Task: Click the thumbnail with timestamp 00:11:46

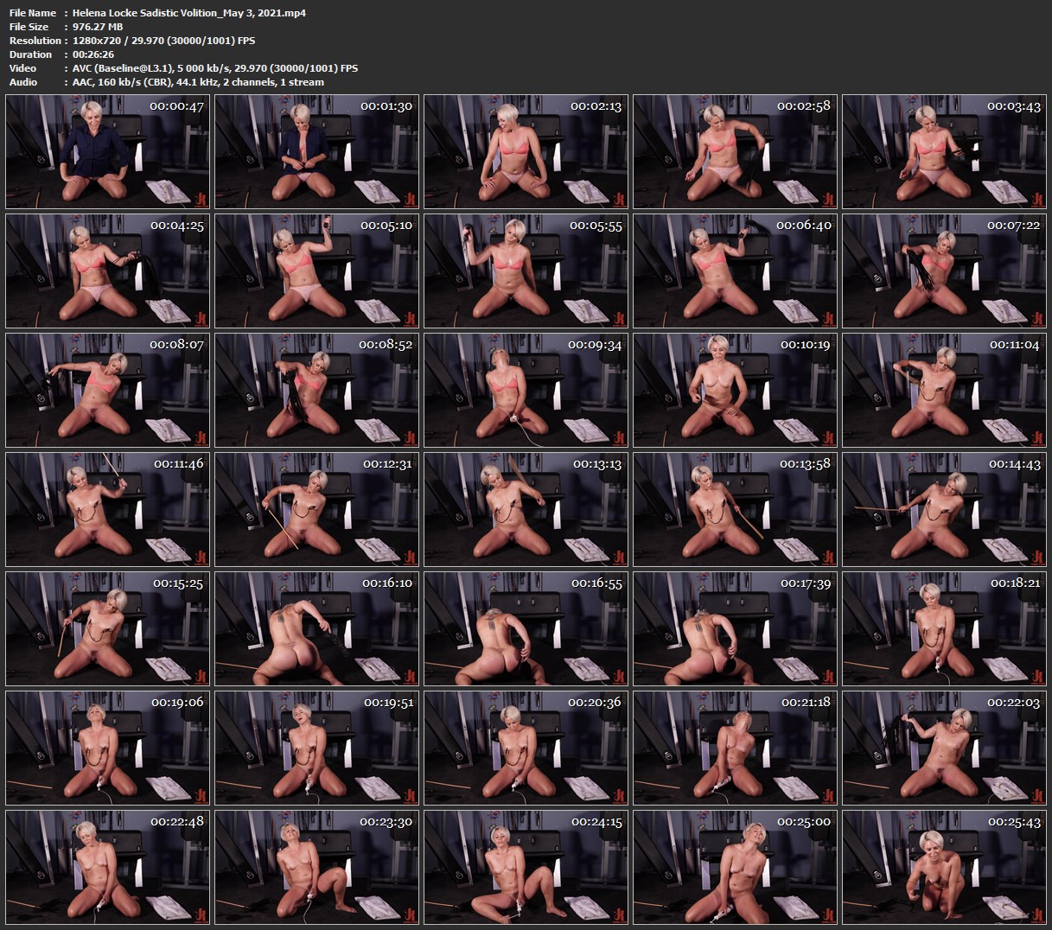Action: 108,509
